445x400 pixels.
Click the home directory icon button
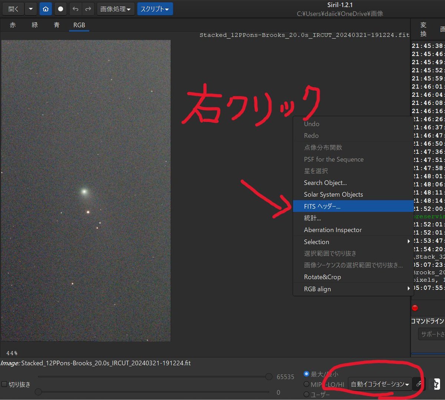pyautogui.click(x=46, y=9)
